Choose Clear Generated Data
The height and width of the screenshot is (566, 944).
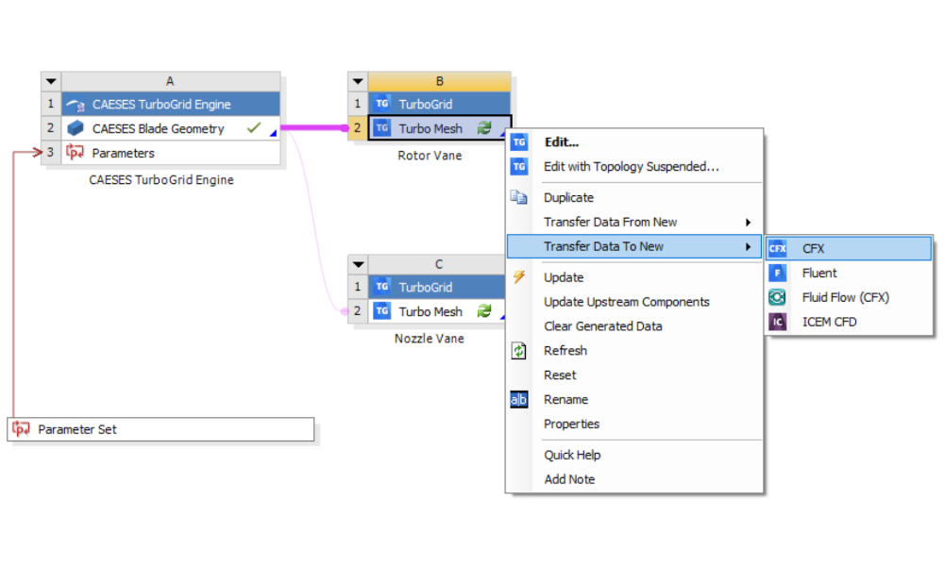(x=602, y=326)
